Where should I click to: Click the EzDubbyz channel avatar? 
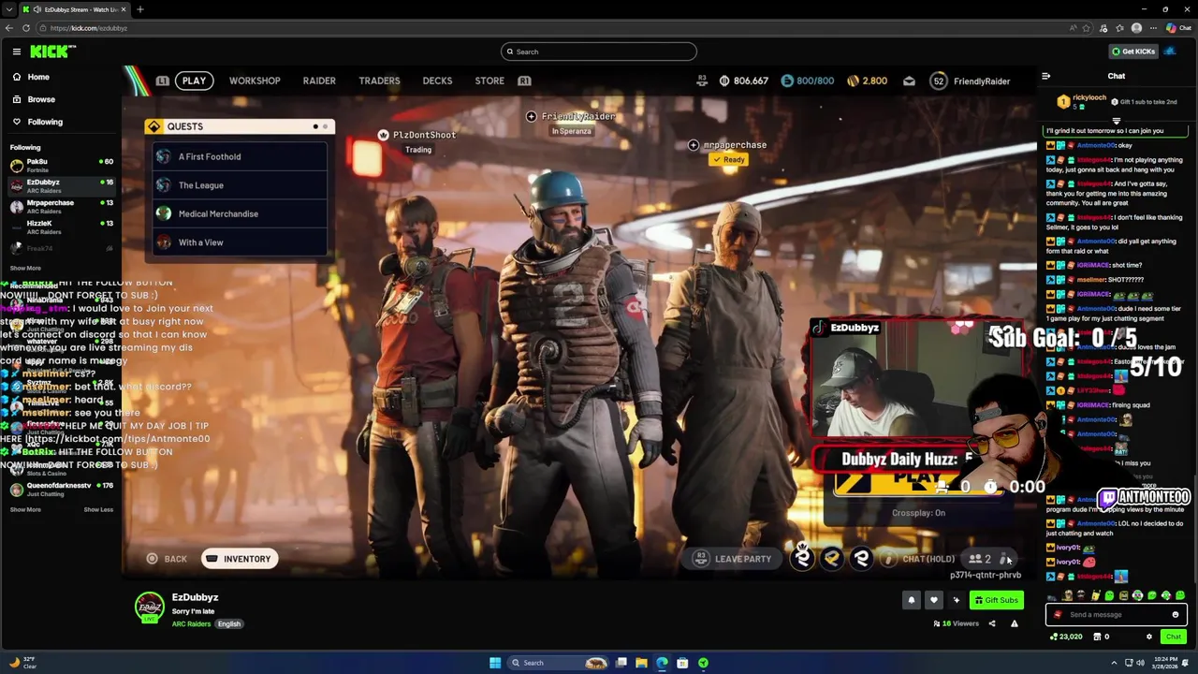(150, 607)
